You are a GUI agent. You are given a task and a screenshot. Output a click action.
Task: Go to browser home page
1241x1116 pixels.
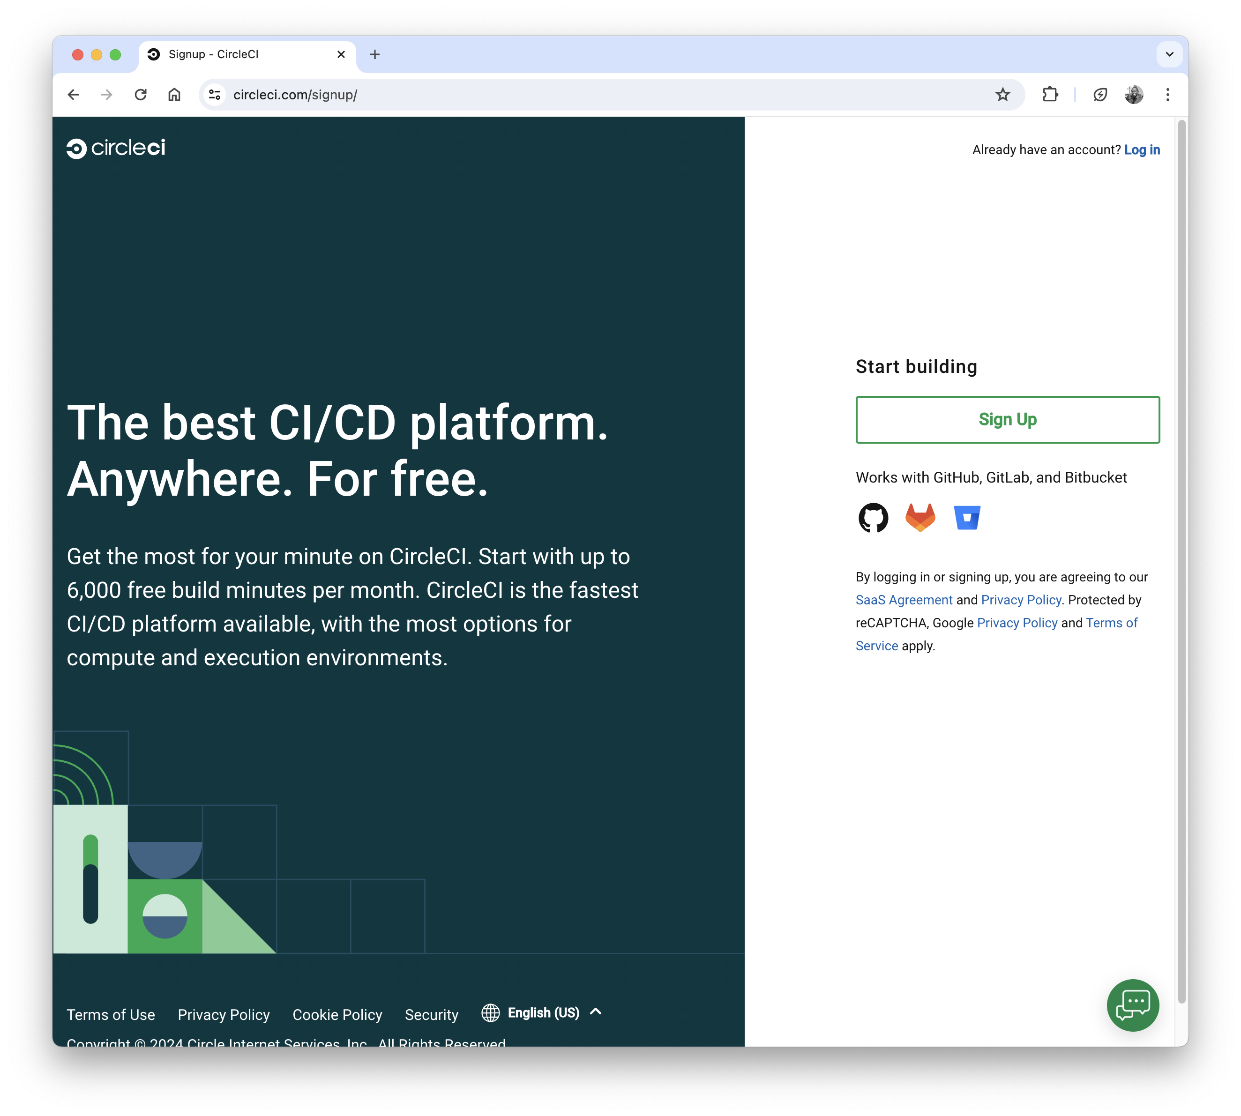174,95
